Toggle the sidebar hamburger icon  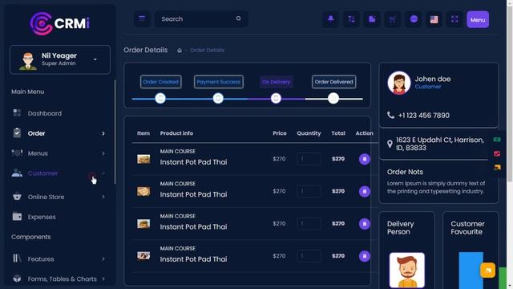pyautogui.click(x=142, y=18)
